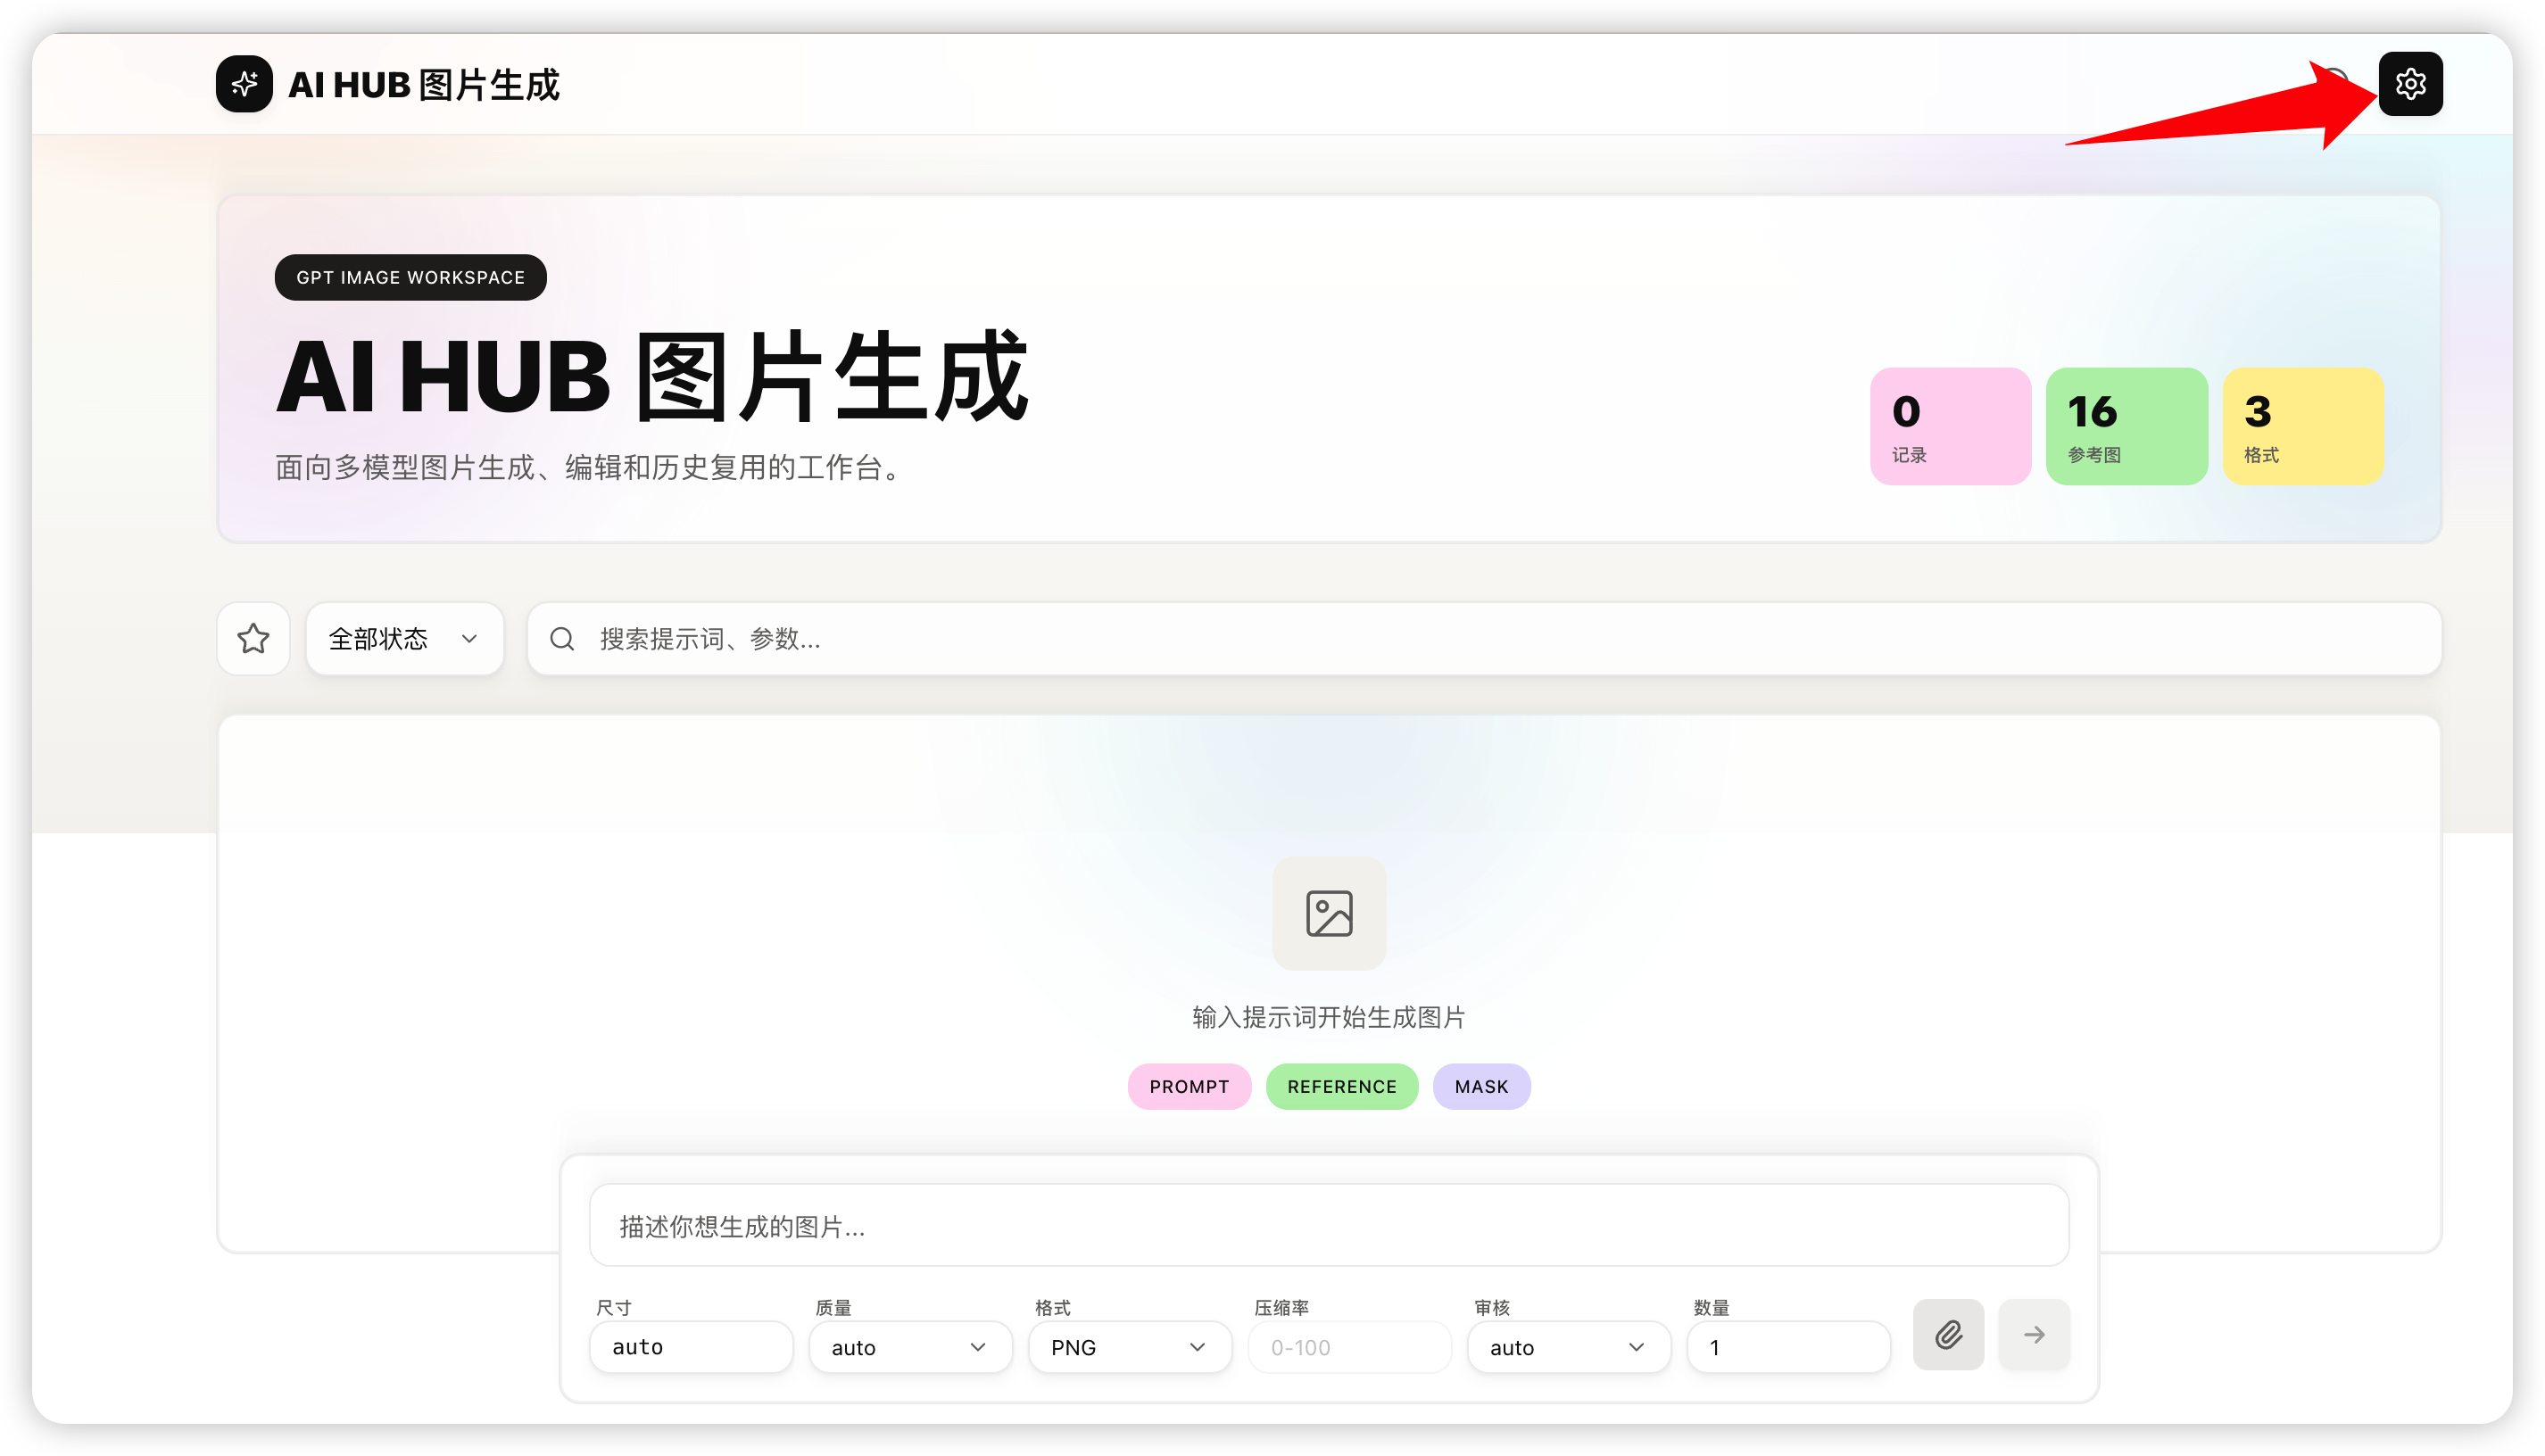Click the 数量 quantity field

coord(1788,1347)
